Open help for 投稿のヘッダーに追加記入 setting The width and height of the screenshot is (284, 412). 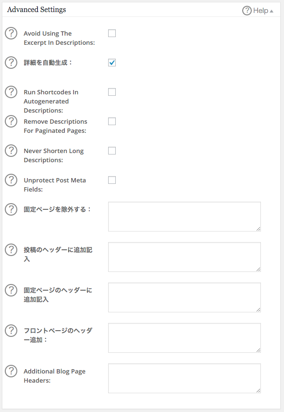(x=11, y=250)
